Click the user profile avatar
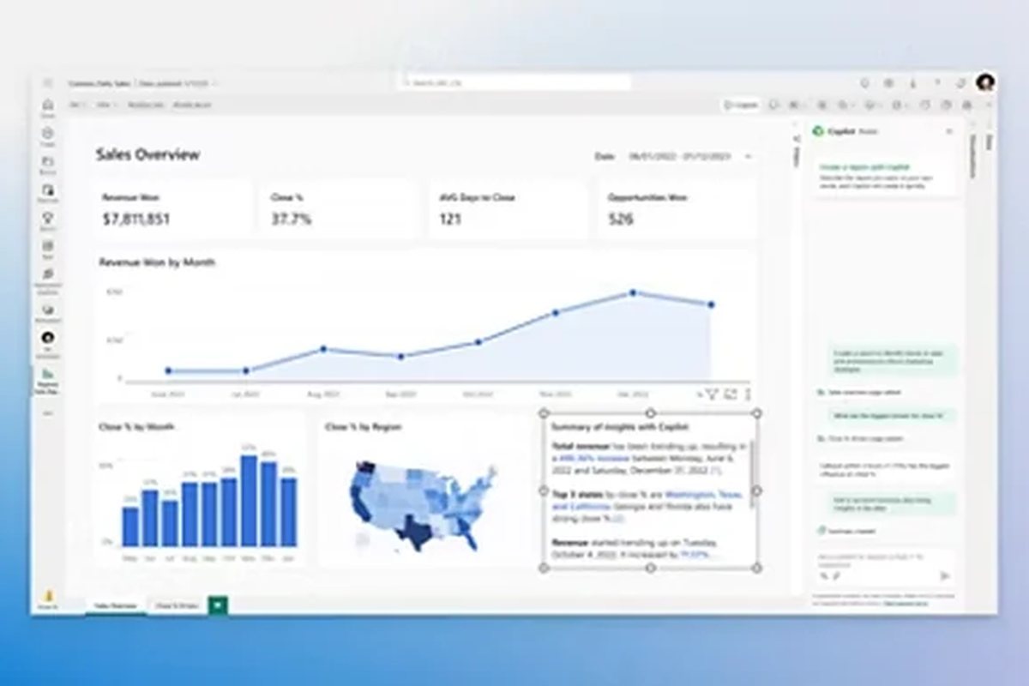The image size is (1029, 686). pyautogui.click(x=984, y=82)
